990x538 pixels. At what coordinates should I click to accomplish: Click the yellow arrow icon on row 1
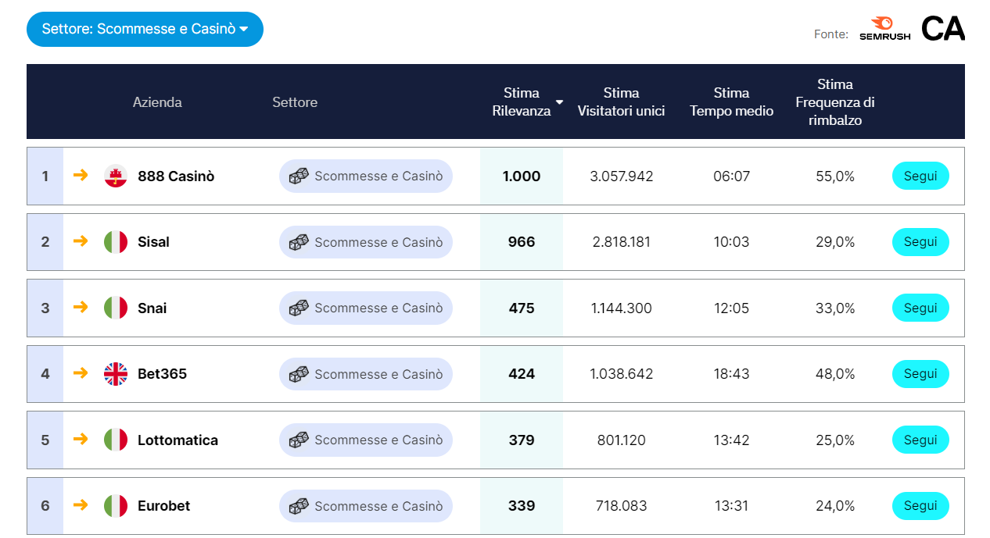coord(81,176)
